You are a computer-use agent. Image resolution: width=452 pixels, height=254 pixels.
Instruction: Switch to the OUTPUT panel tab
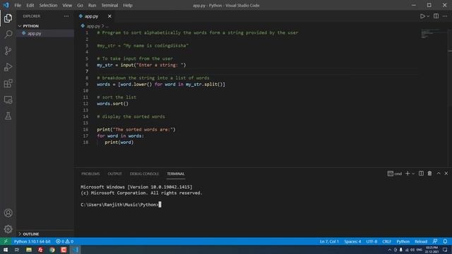(114, 174)
